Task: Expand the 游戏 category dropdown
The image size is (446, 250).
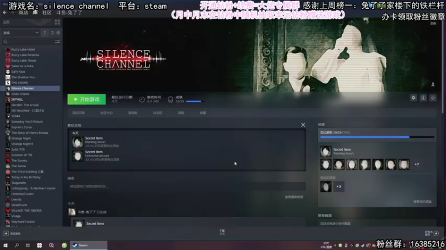Action: pos(21,33)
